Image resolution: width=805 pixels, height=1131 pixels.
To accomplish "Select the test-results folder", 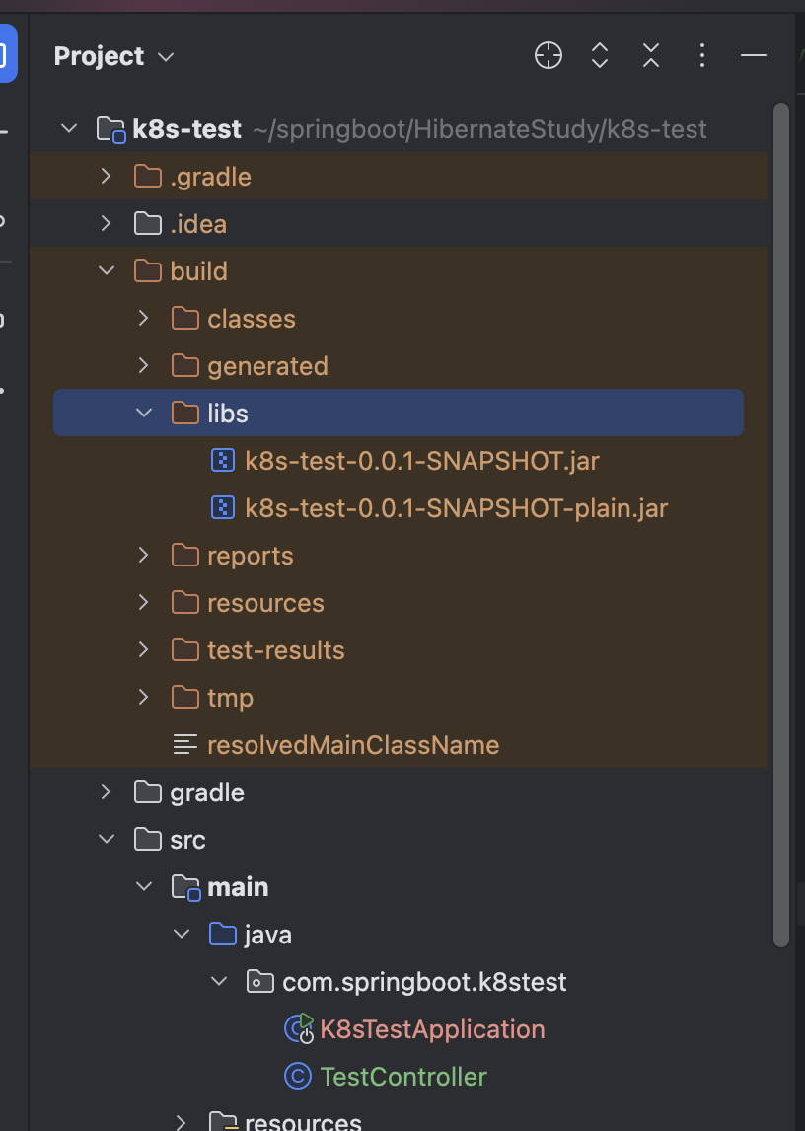I will tap(275, 650).
